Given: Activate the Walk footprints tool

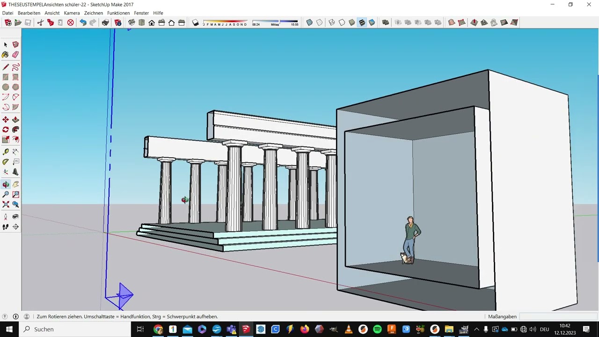Looking at the screenshot, I should 6,227.
